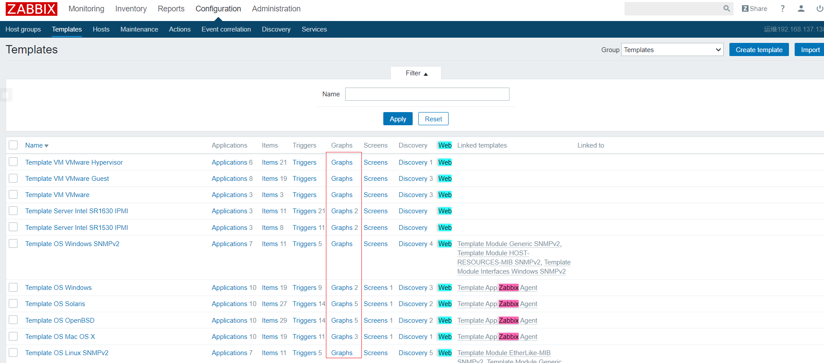Click the Create template button

click(x=759, y=50)
